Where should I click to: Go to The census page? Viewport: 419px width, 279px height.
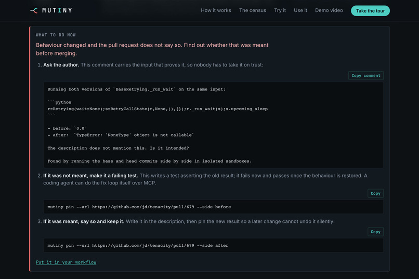click(x=253, y=10)
